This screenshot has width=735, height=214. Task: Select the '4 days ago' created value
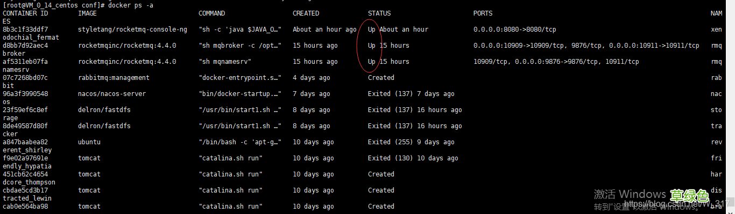312,78
